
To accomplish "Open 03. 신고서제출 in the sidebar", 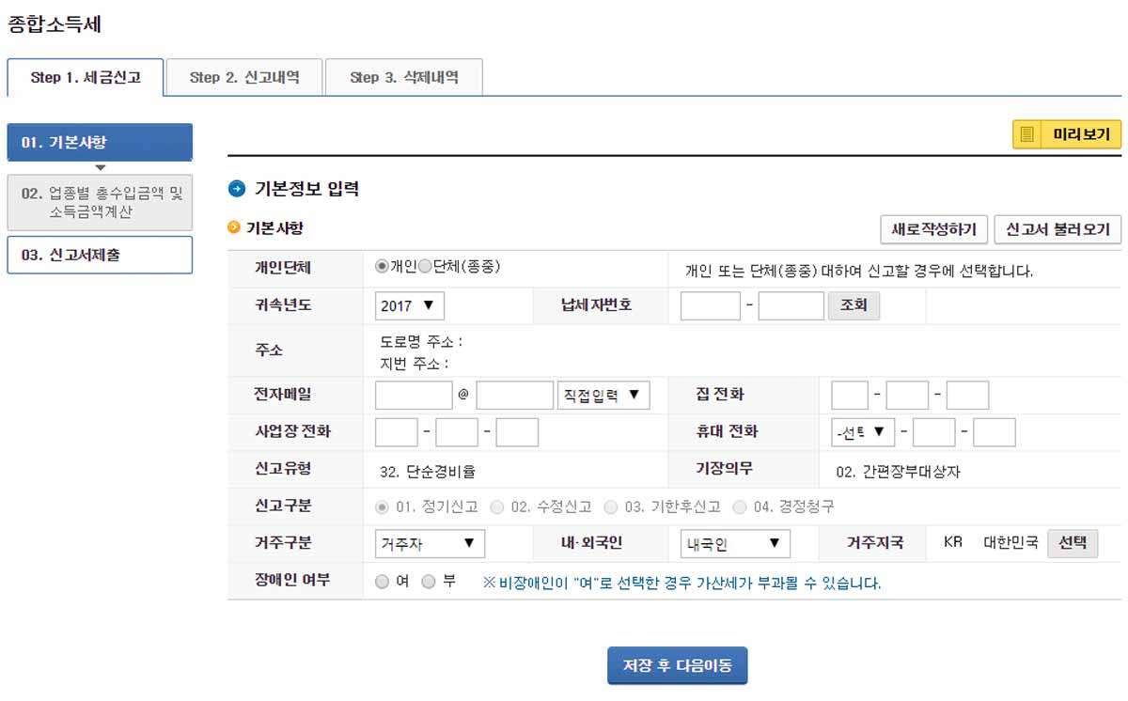I will click(x=100, y=255).
